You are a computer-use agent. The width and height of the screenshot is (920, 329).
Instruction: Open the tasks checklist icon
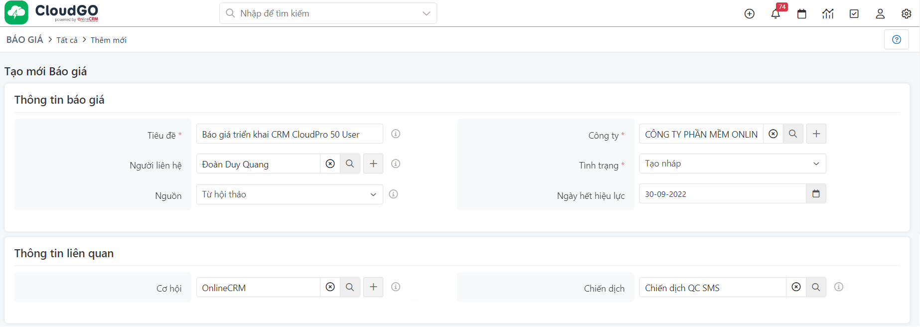pos(854,14)
